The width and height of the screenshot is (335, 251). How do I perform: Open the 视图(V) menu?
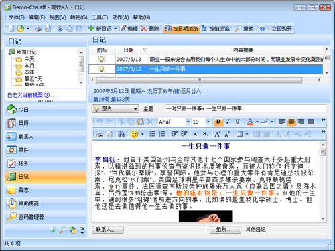[x=58, y=17]
